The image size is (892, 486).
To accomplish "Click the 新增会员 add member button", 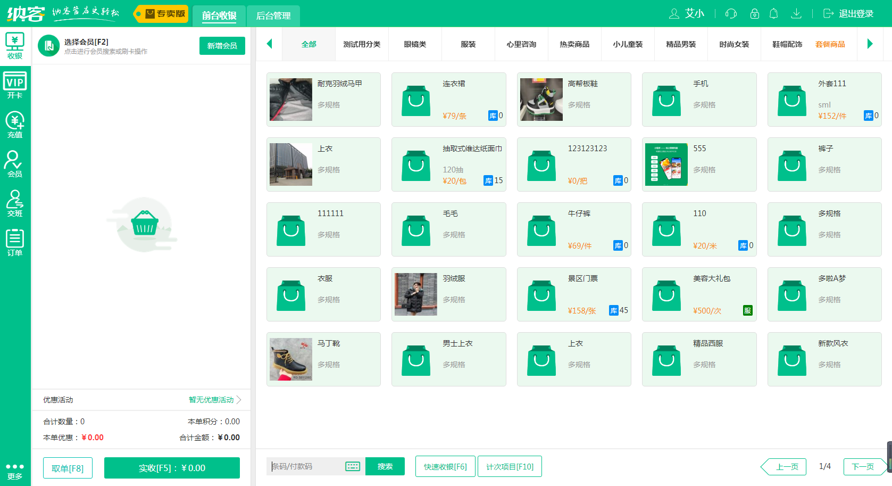I will (222, 46).
